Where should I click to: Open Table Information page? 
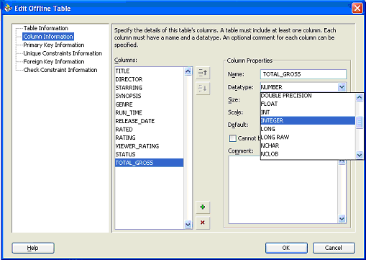click(x=46, y=28)
